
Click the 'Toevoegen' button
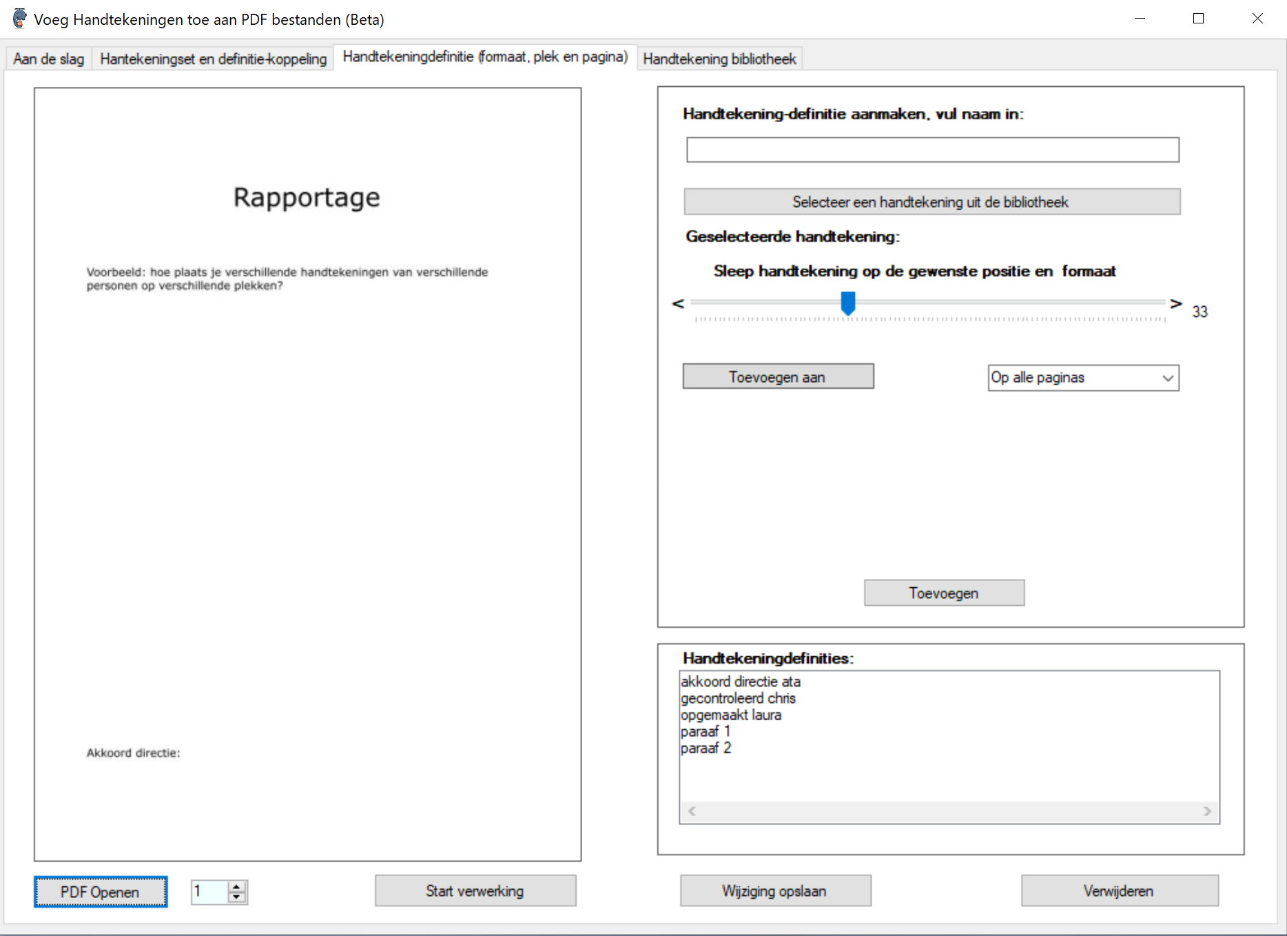944,593
